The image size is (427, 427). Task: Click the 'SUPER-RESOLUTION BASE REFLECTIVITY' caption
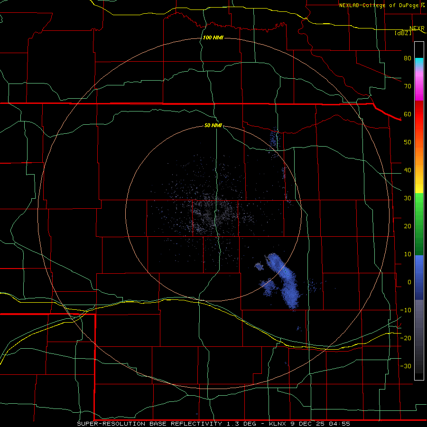(x=149, y=424)
